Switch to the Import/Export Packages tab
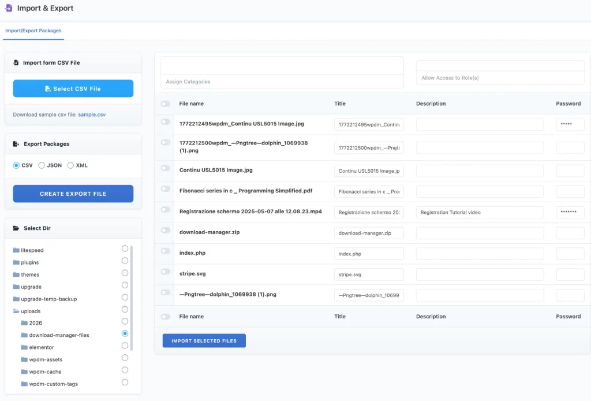591x401 pixels. click(x=33, y=31)
